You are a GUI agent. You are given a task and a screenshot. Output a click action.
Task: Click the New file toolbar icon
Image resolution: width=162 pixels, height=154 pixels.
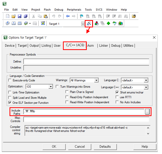tap(8, 16)
